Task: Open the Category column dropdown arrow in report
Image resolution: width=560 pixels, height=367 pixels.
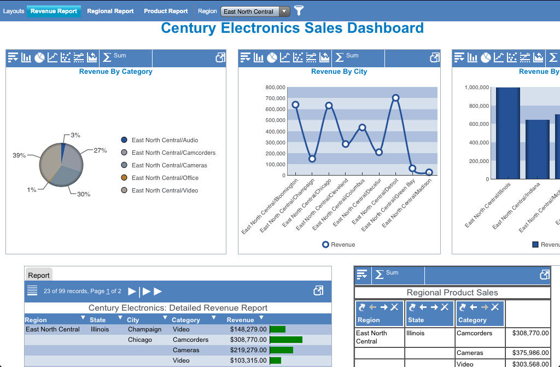Action: [x=214, y=317]
